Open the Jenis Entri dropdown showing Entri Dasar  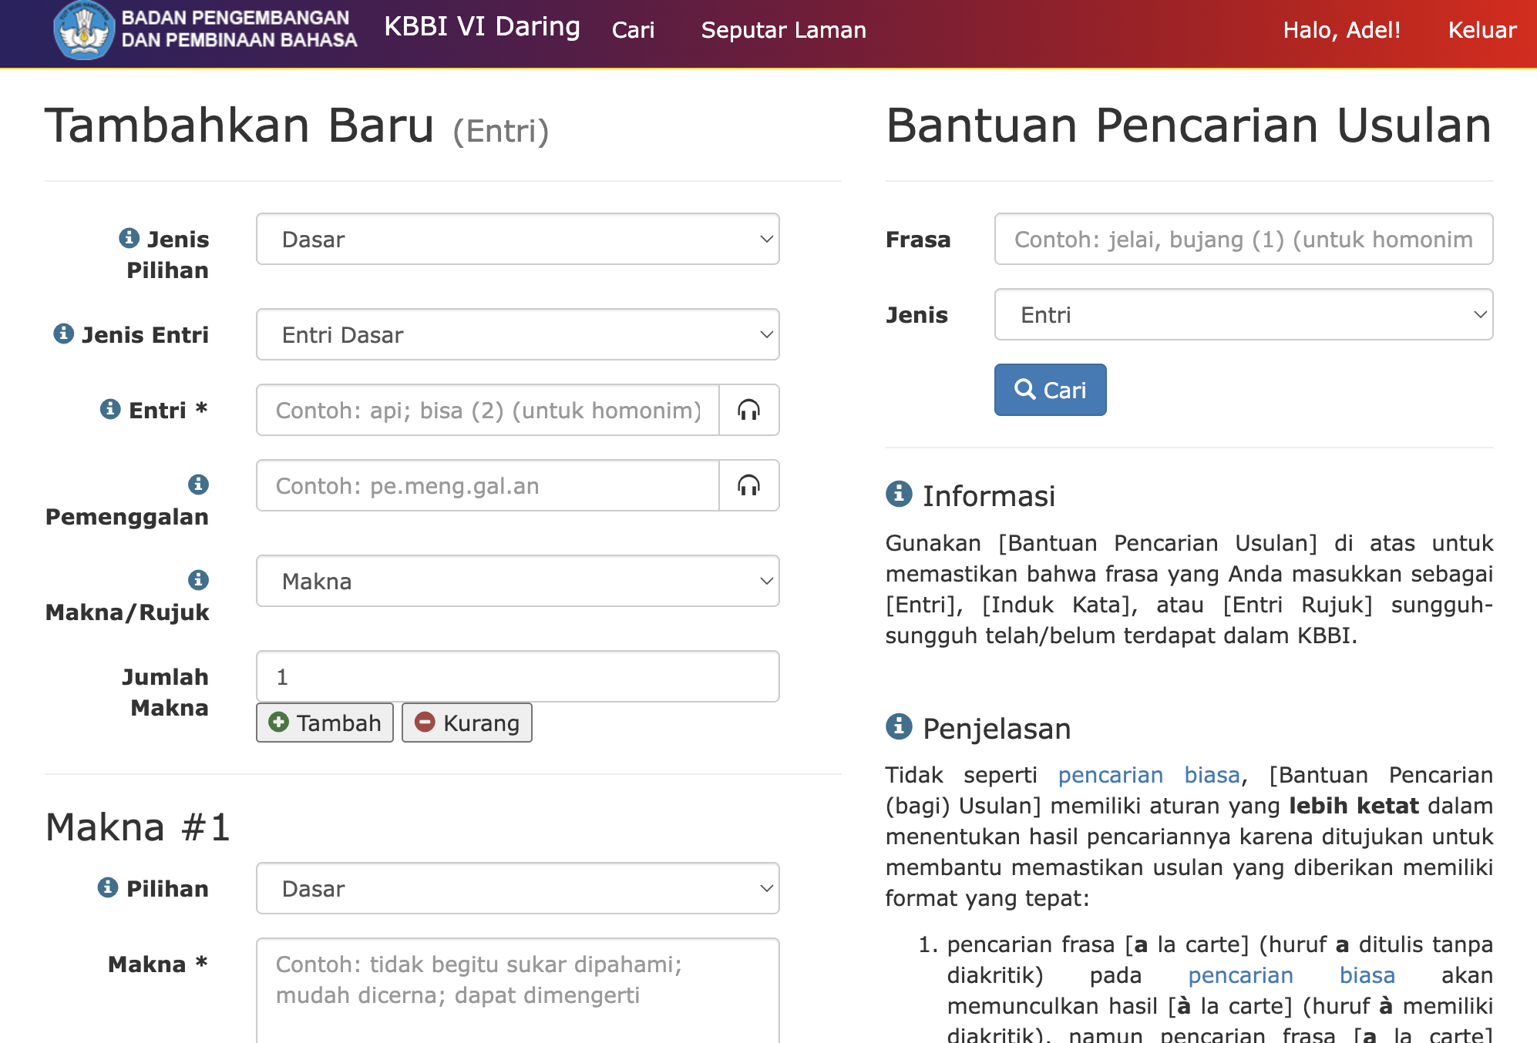pyautogui.click(x=517, y=334)
